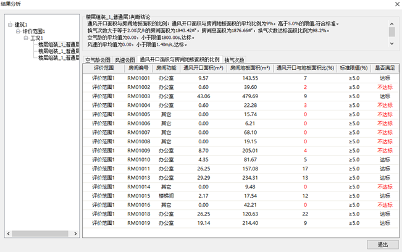Image resolution: width=402 pixels, height=252 pixels.
Task: Collapse the 评价范围1 tree node
Action: coord(18,31)
